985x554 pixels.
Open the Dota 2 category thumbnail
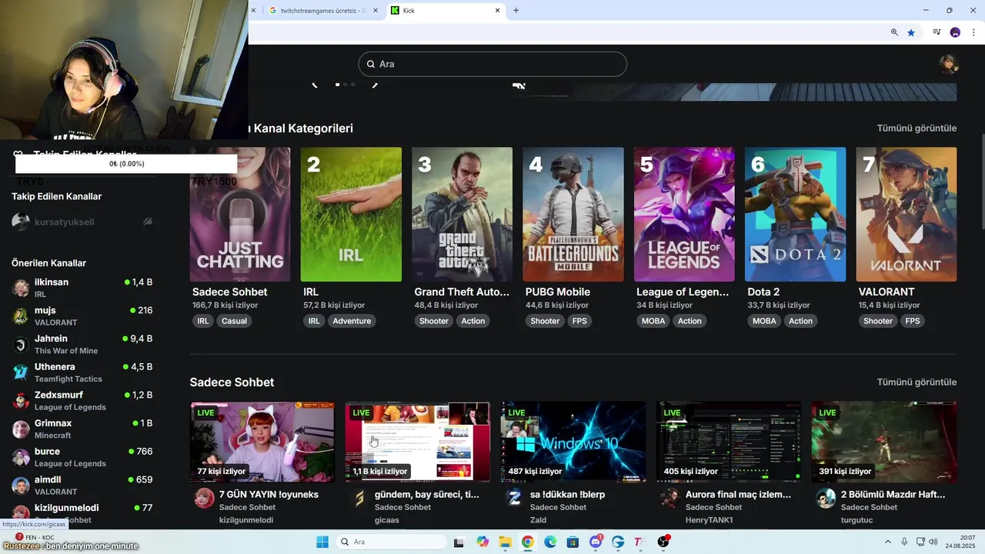(795, 215)
